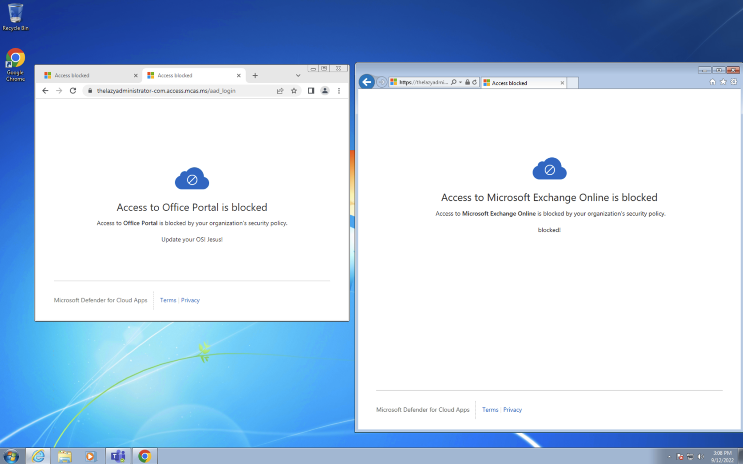Click the "Access to Microsoft Exchange Online is blocked" heading
Screen dimensions: 743x464
[549, 197]
